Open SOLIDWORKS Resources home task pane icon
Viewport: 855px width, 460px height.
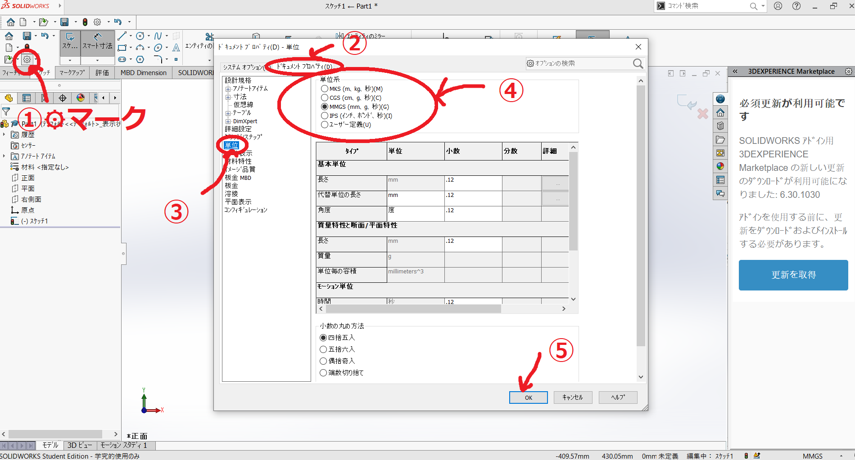(720, 112)
